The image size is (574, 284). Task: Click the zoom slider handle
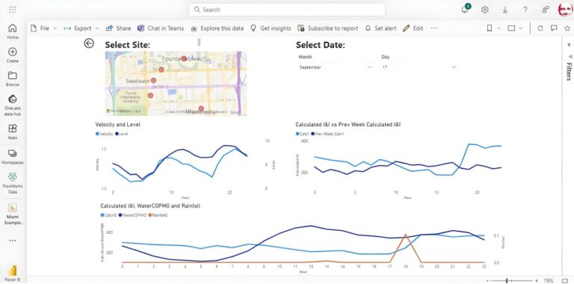point(507,281)
